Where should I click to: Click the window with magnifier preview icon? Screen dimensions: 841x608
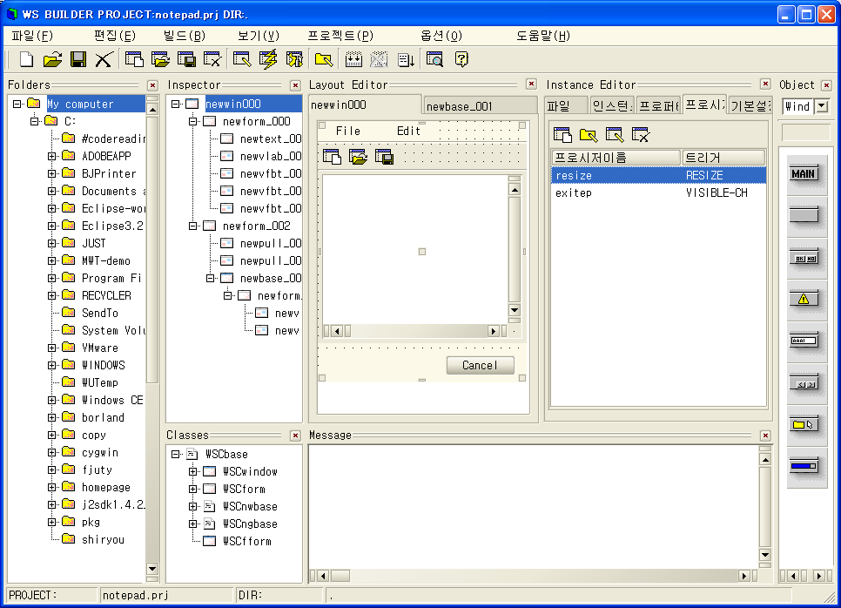(x=434, y=59)
